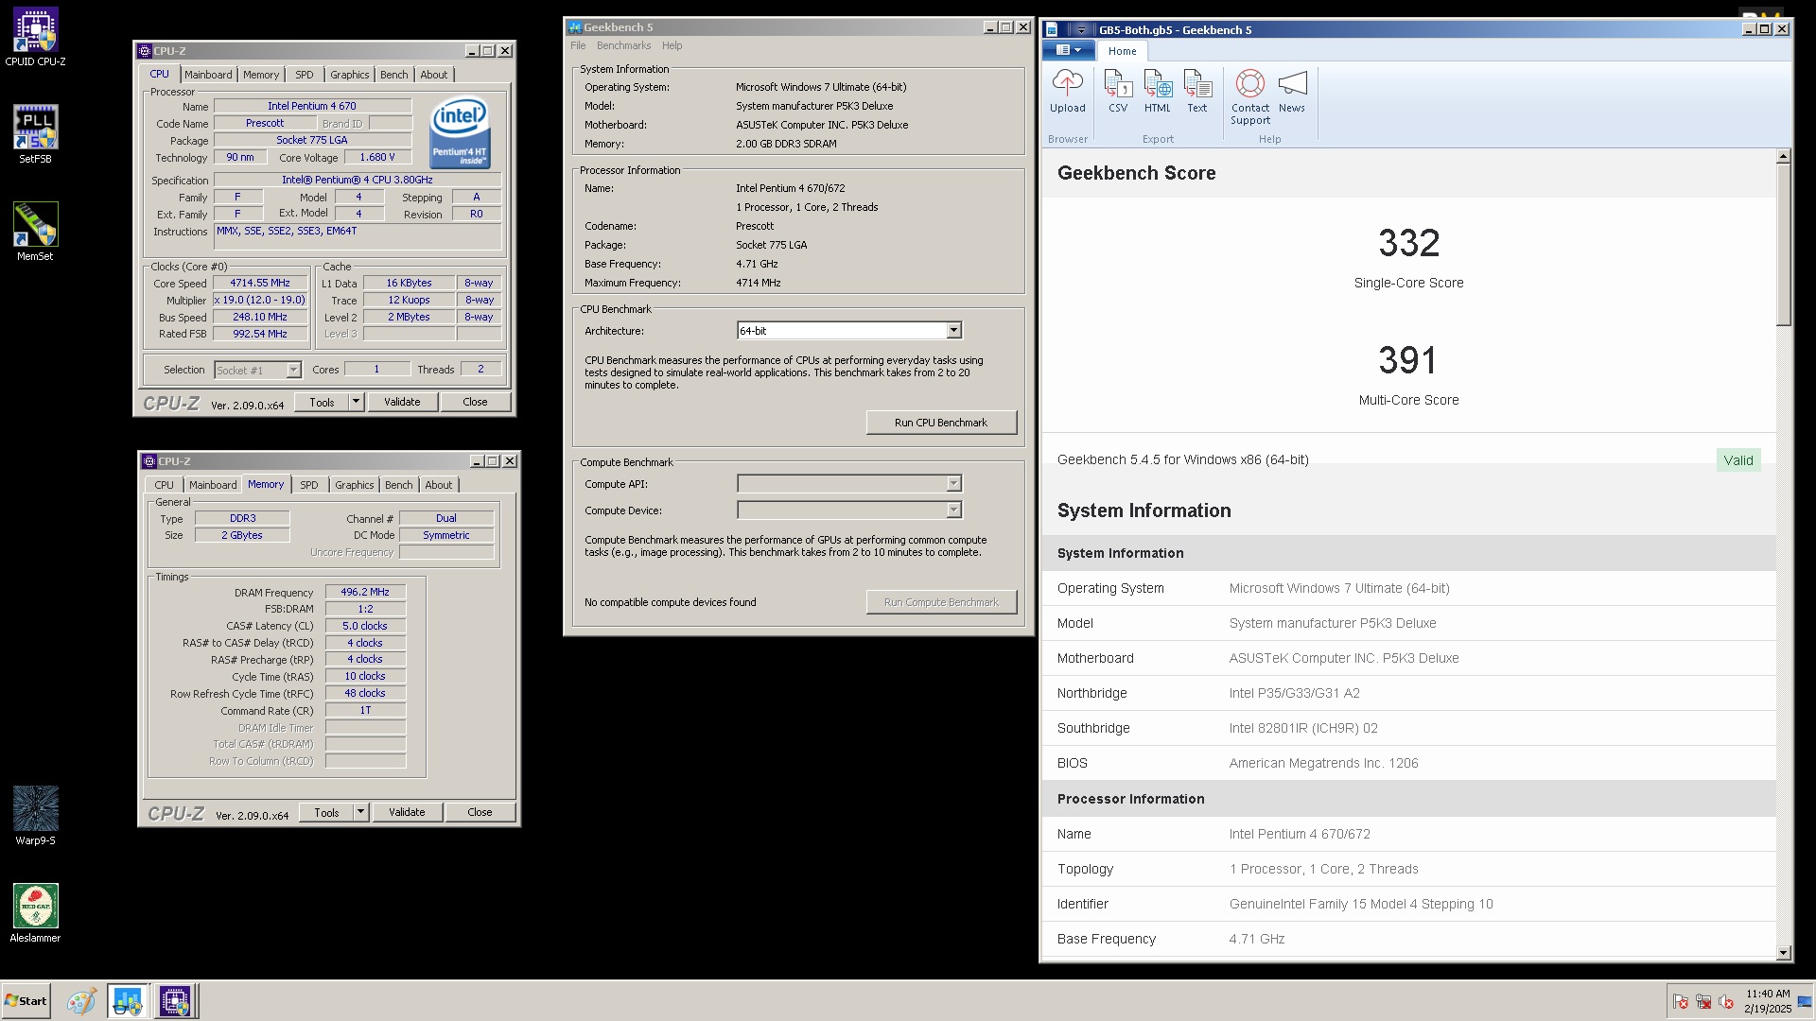Select the Home ribbon tab
Viewport: 1816px width, 1021px height.
coord(1122,51)
